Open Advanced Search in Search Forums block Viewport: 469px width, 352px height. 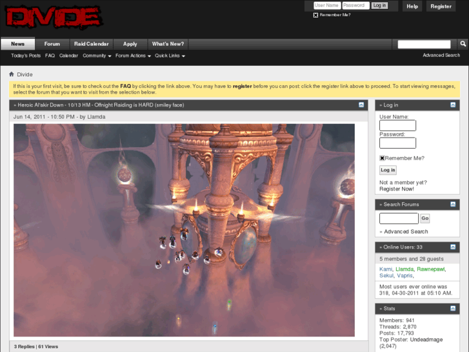coord(406,231)
